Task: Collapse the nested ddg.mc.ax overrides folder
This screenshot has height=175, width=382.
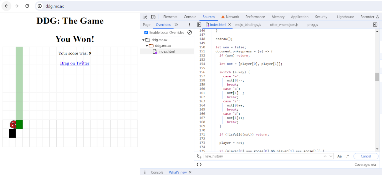Action: [147, 46]
